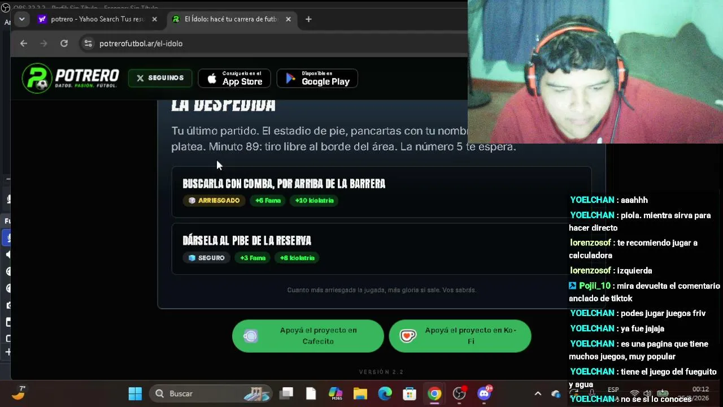Click the Seguro risk tag
This screenshot has width=723, height=407.
coord(206,258)
